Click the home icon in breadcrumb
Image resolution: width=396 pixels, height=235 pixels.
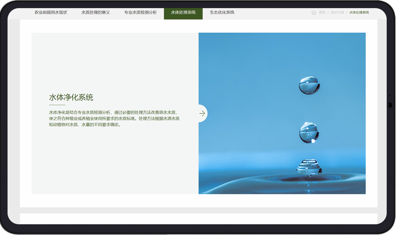(314, 12)
